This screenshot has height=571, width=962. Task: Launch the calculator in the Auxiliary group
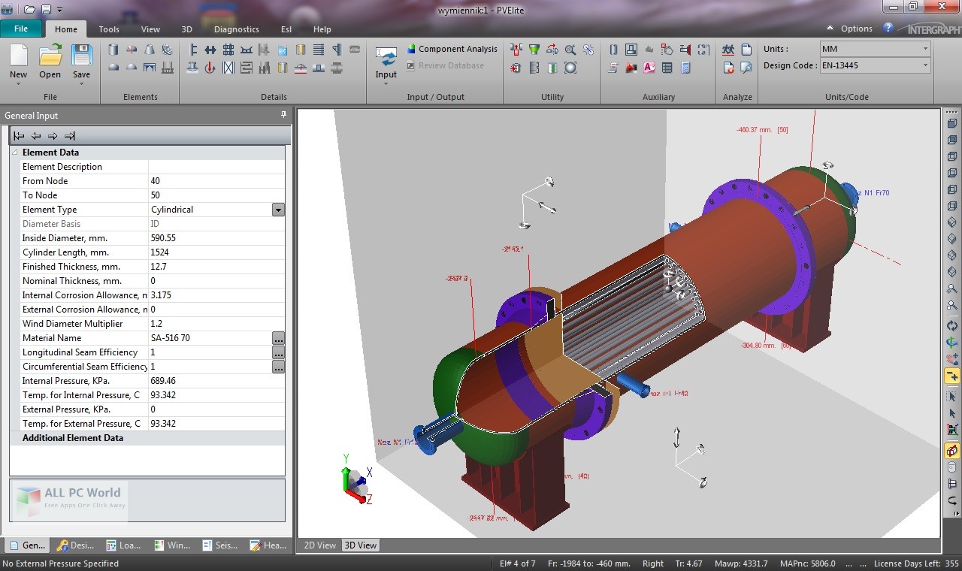click(x=685, y=68)
